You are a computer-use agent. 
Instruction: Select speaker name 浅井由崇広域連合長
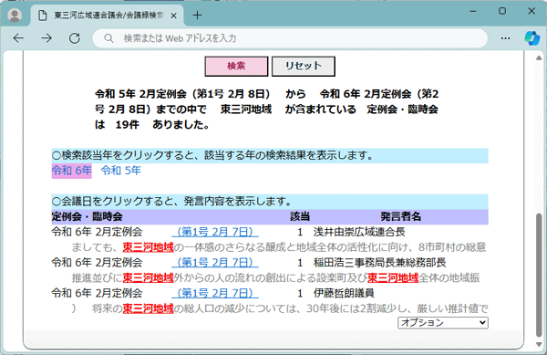click(359, 232)
